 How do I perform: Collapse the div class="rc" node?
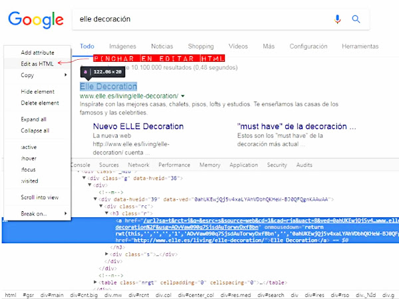(101, 206)
